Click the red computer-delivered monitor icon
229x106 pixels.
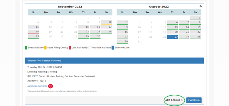coord(50,86)
